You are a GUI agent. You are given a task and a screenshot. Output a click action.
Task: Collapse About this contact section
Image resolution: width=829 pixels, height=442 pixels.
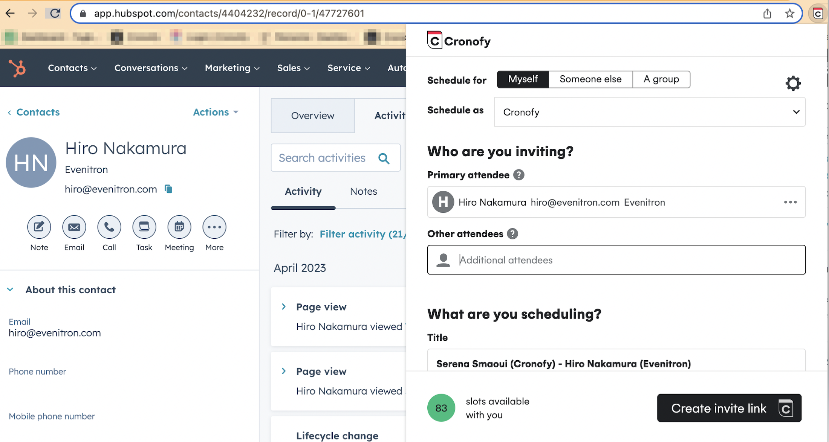click(10, 290)
